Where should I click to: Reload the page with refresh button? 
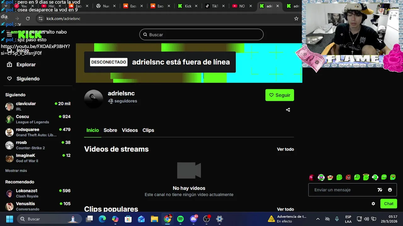(x=28, y=19)
